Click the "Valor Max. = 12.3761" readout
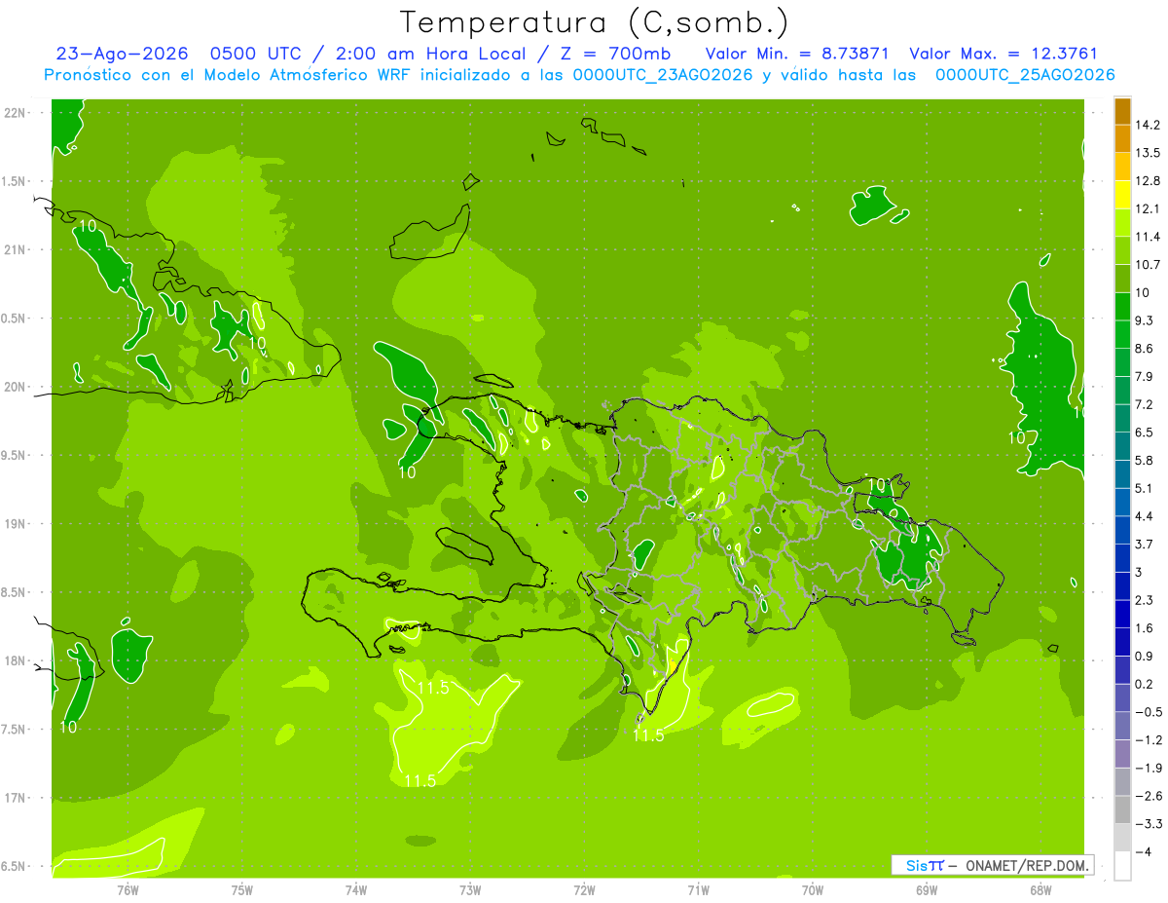Viewport: 1168px width, 903px height. tap(1004, 54)
